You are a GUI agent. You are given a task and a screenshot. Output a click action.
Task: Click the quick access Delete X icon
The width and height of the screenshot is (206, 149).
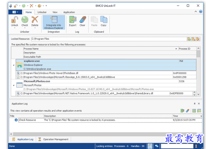click(32, 6)
